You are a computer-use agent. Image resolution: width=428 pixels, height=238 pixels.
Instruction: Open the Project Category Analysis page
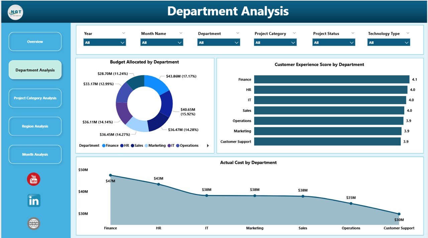(x=35, y=98)
